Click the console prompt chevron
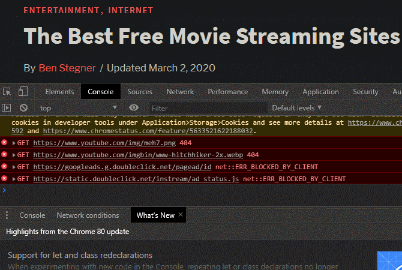The height and width of the screenshot is (270, 402). 4,190
